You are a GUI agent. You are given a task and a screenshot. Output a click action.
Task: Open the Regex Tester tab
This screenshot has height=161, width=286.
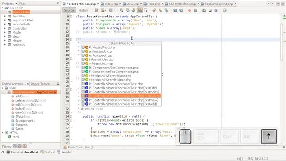click(x=40, y=84)
